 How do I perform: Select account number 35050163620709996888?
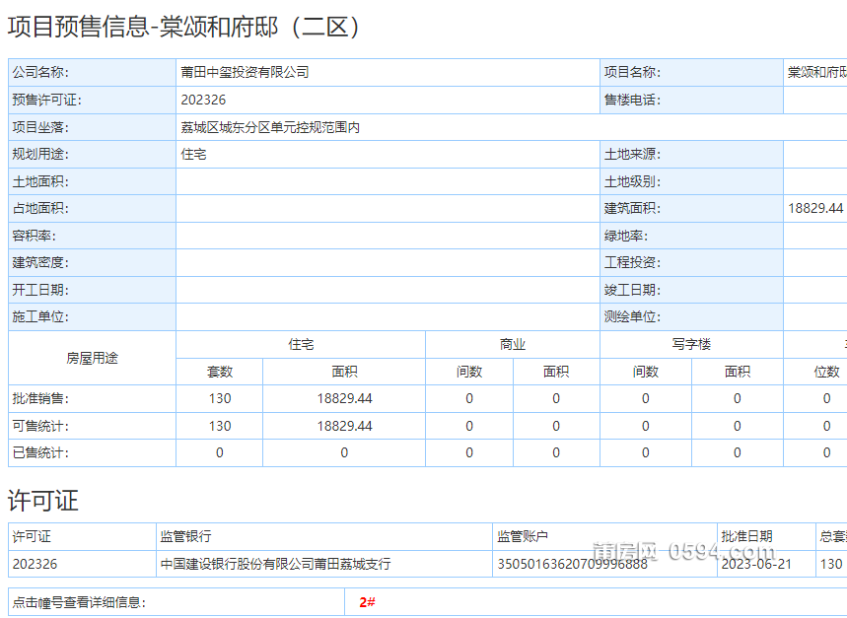click(572, 564)
